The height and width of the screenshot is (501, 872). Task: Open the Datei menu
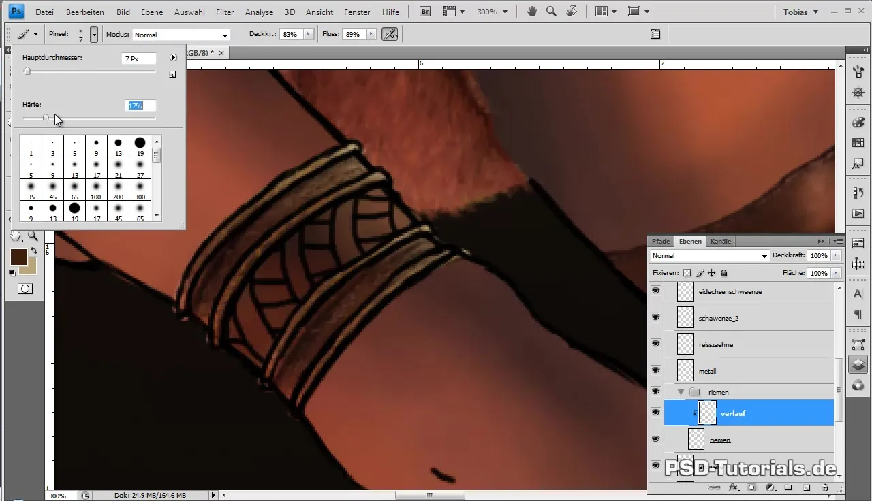click(x=44, y=12)
